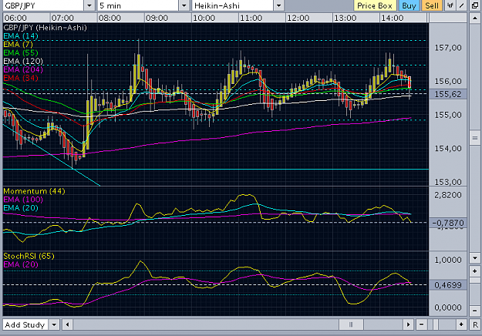482x336 pixels.
Task: Click the horizontal zoom plus button
Action: point(461,324)
